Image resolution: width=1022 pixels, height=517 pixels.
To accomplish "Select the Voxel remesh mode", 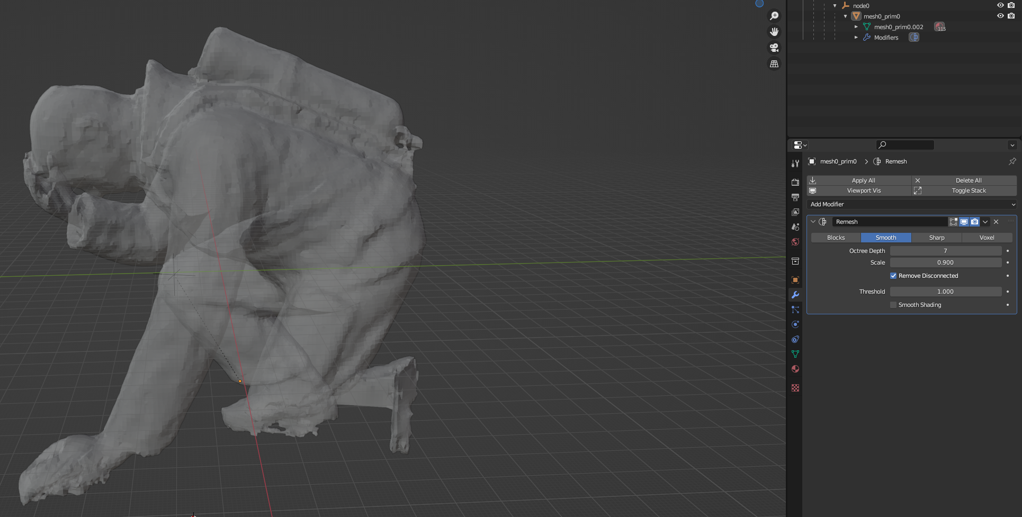I will (987, 238).
